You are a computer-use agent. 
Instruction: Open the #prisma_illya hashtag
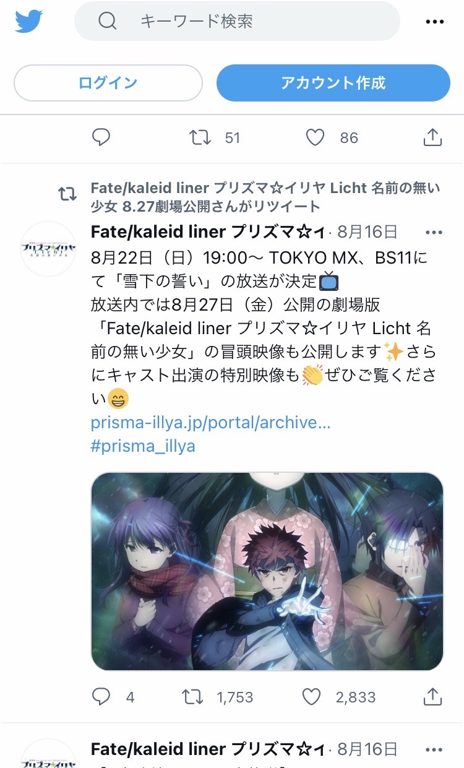click(143, 446)
